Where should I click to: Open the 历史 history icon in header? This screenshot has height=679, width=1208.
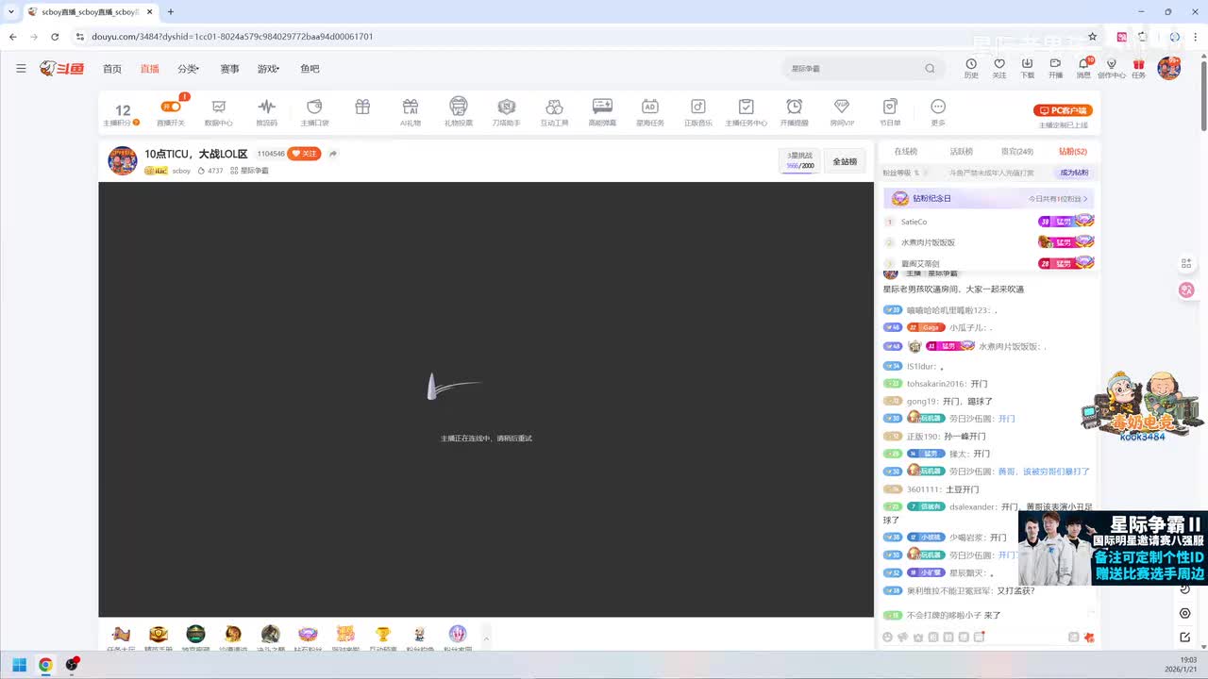971,68
